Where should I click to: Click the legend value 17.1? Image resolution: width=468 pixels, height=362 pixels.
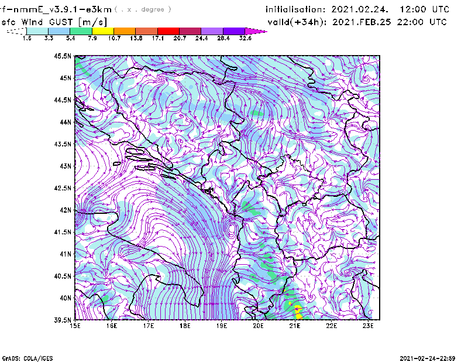tap(158, 38)
